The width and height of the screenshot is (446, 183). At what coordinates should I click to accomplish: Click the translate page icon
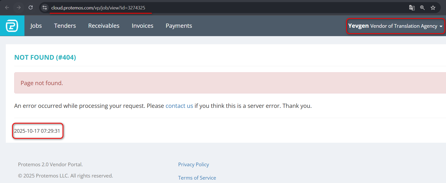(412, 8)
